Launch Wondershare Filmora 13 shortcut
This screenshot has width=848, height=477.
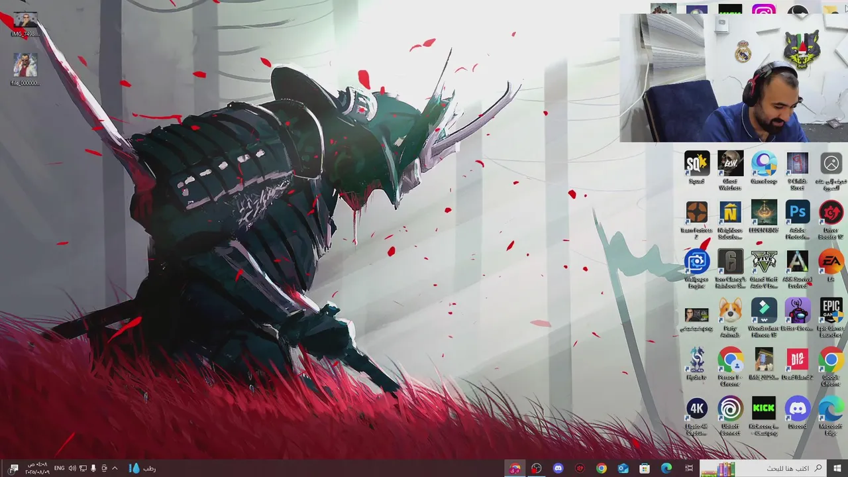point(764,318)
